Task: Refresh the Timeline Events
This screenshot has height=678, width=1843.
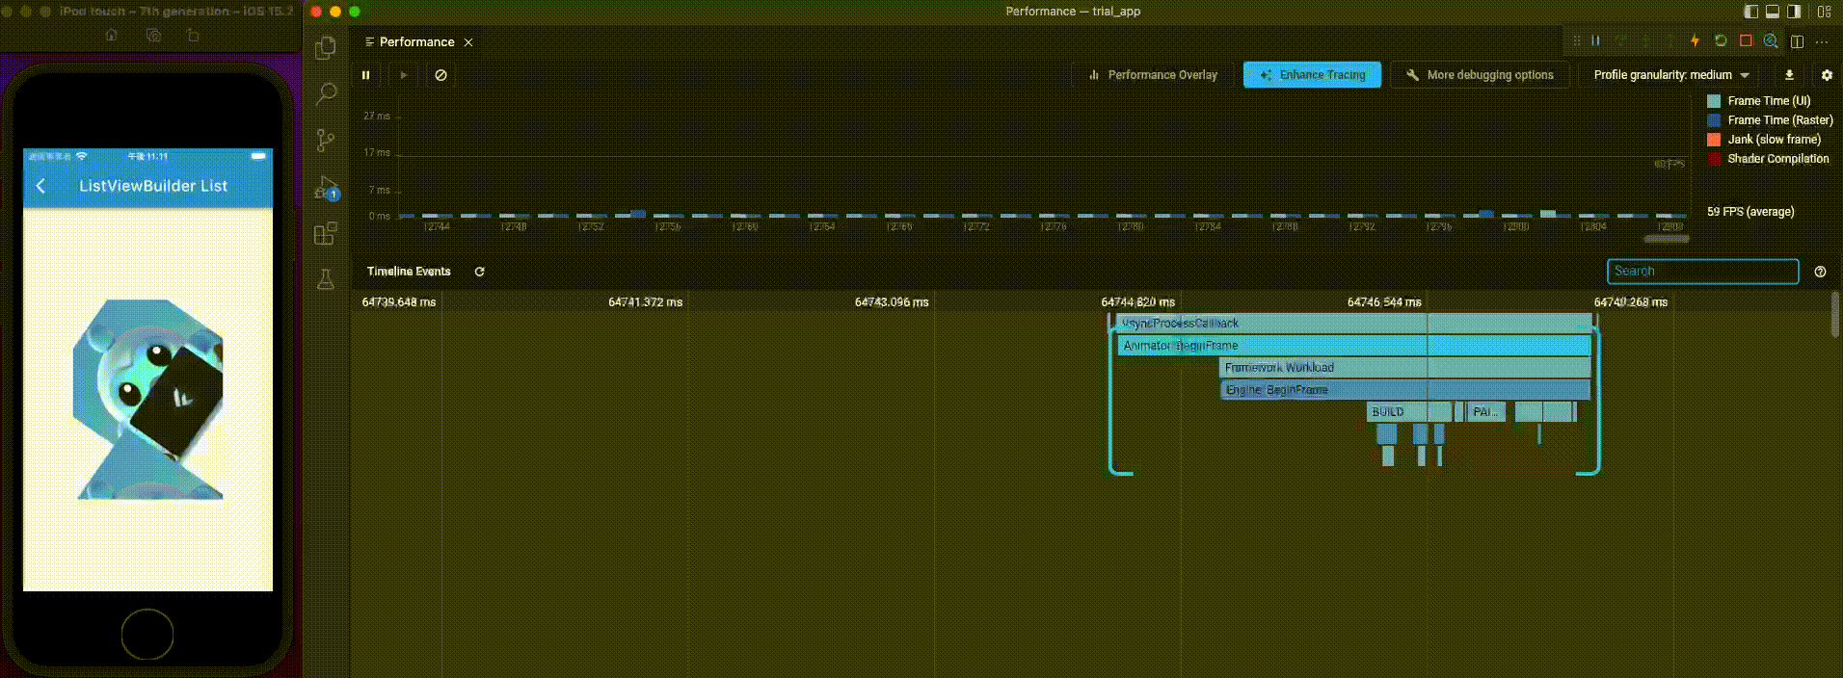Action: tap(479, 272)
